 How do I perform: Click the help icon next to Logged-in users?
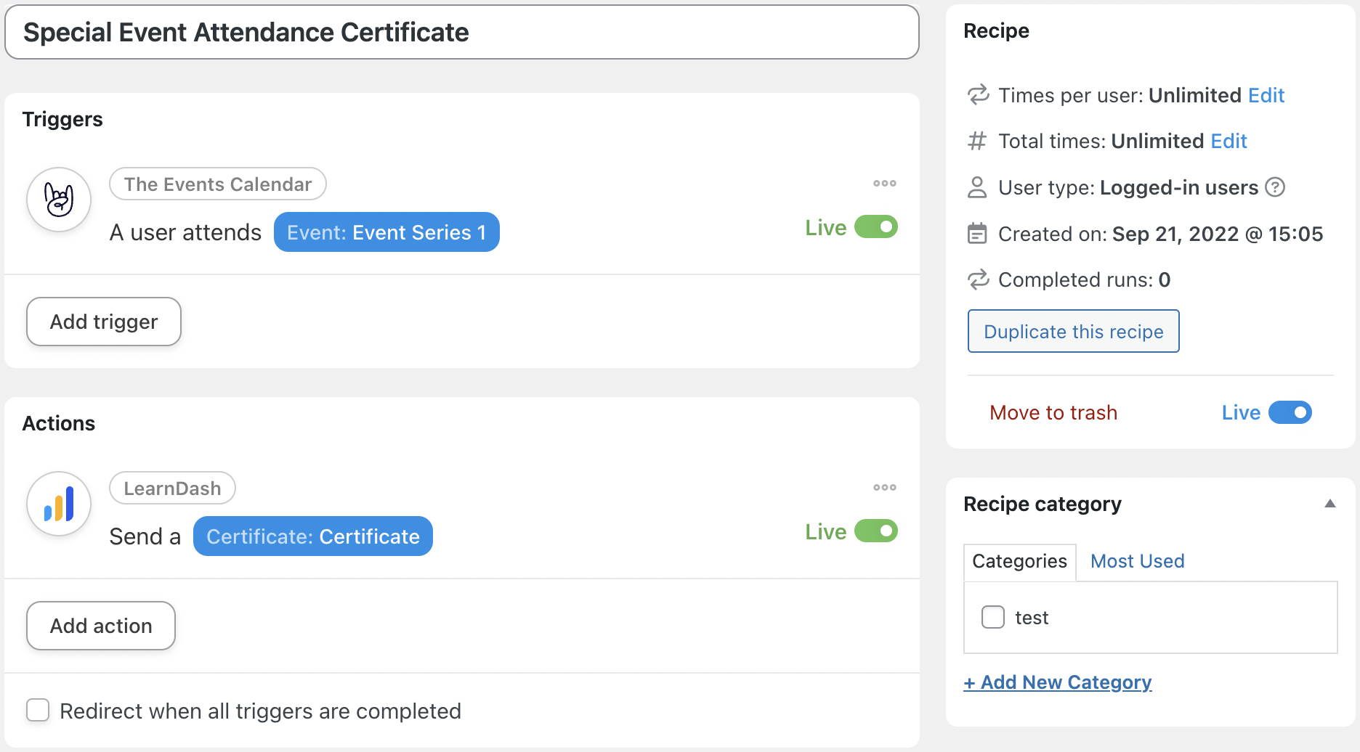point(1276,187)
